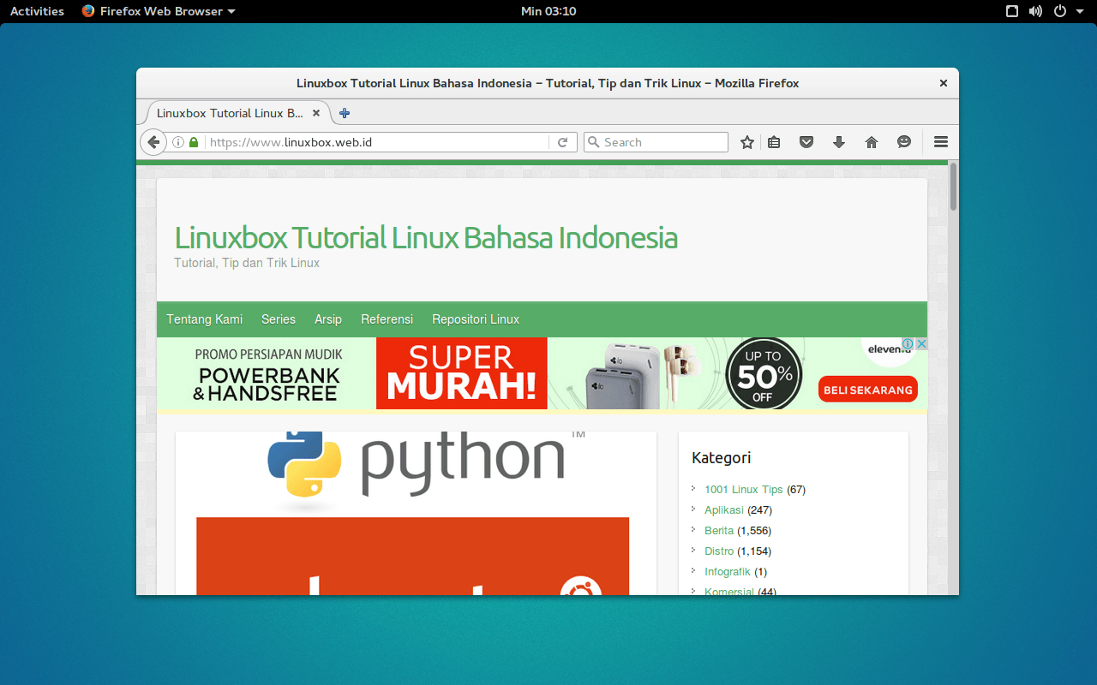This screenshot has height=685, width=1097.
Task: Expand the system menu arrow in top bar
Action: 1080,11
